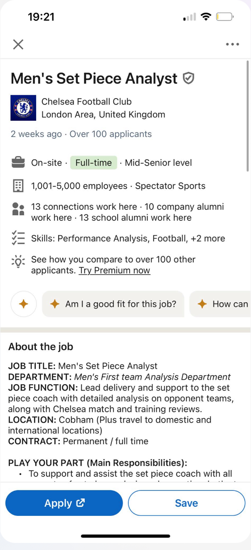Open the 'Try Premium now' link
Viewport: 251px width, 550px height.
point(114,270)
